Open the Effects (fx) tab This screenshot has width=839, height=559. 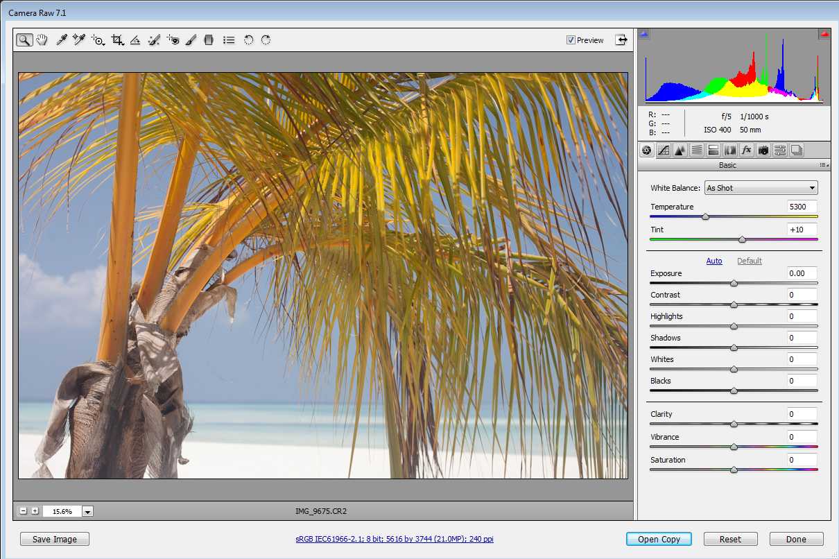coord(747,150)
